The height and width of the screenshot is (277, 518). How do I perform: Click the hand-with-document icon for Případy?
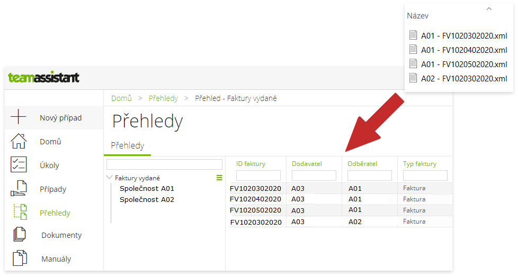[x=19, y=189]
